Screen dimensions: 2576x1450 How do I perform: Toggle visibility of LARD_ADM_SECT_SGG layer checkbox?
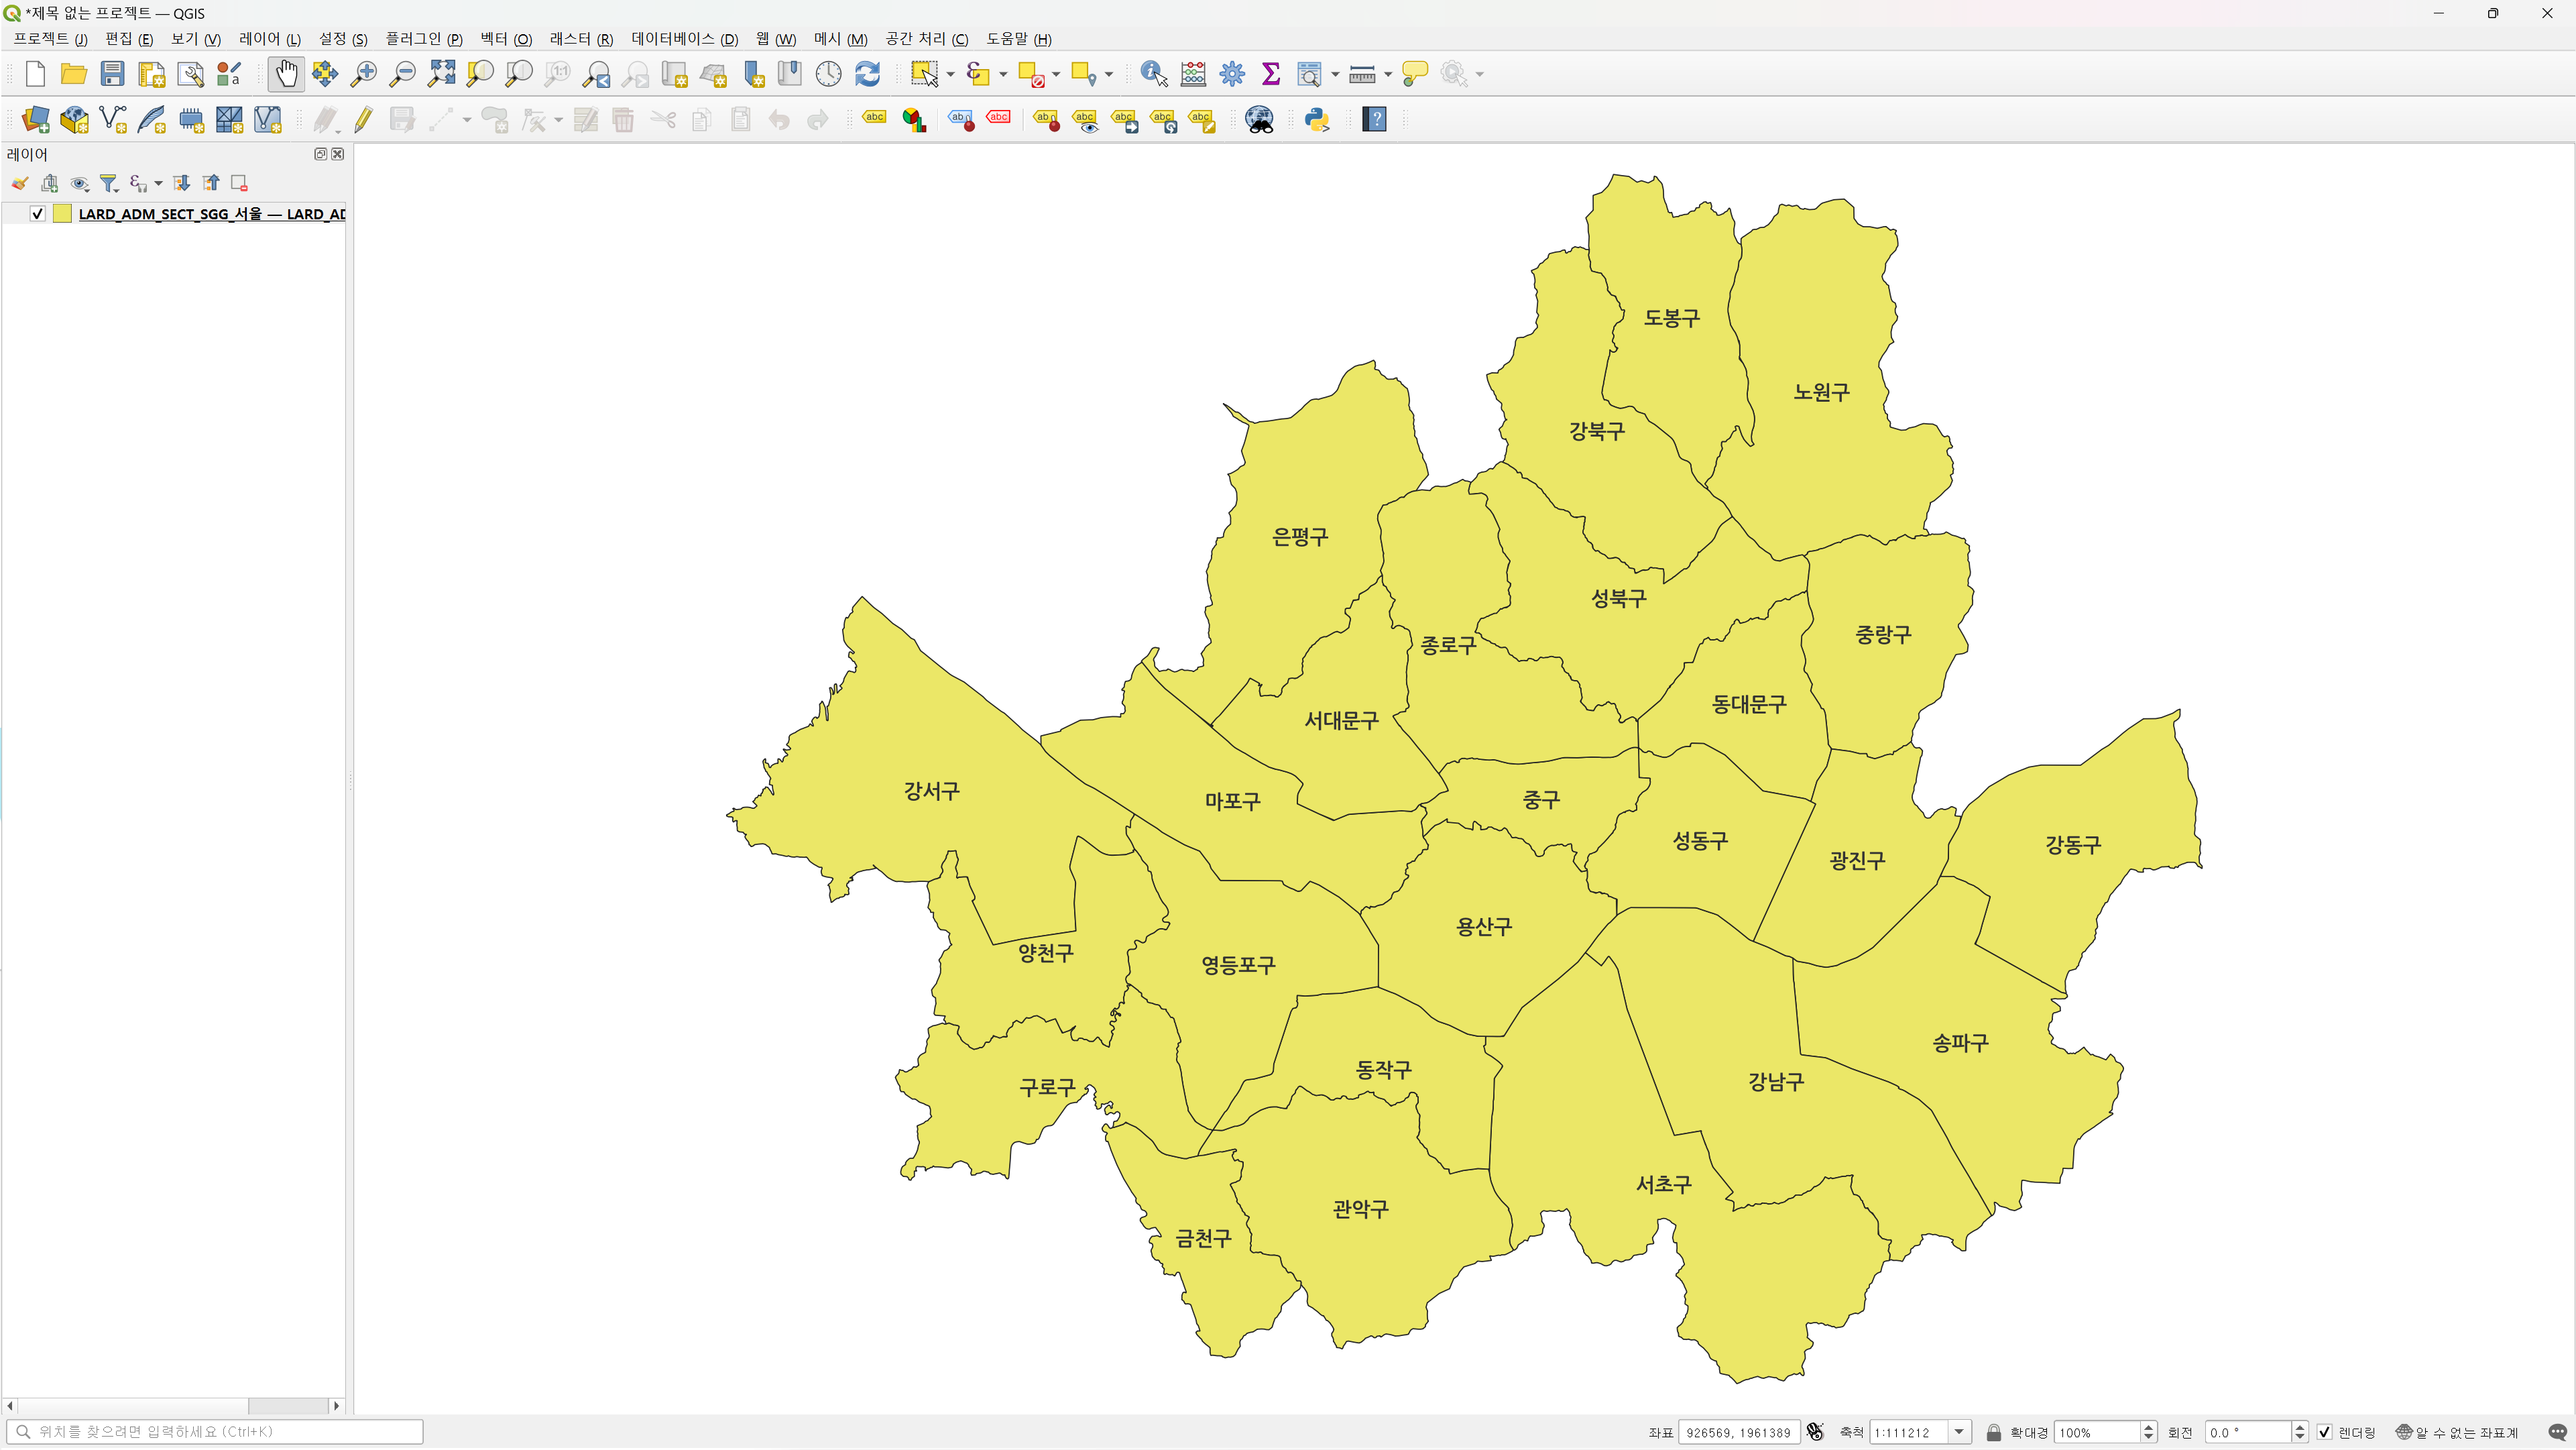click(x=38, y=213)
